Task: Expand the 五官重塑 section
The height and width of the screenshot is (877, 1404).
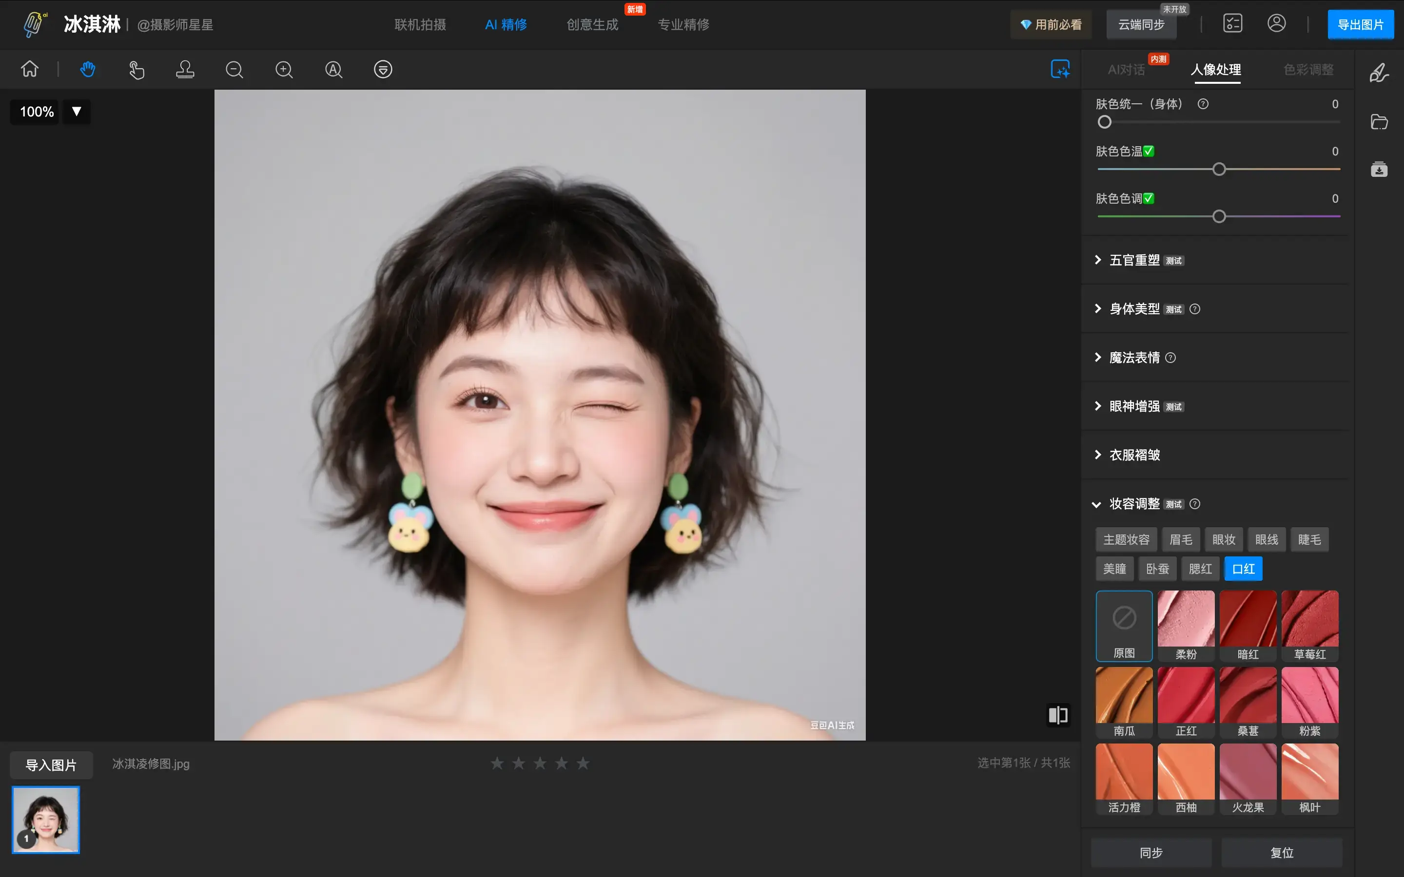Action: pos(1135,260)
